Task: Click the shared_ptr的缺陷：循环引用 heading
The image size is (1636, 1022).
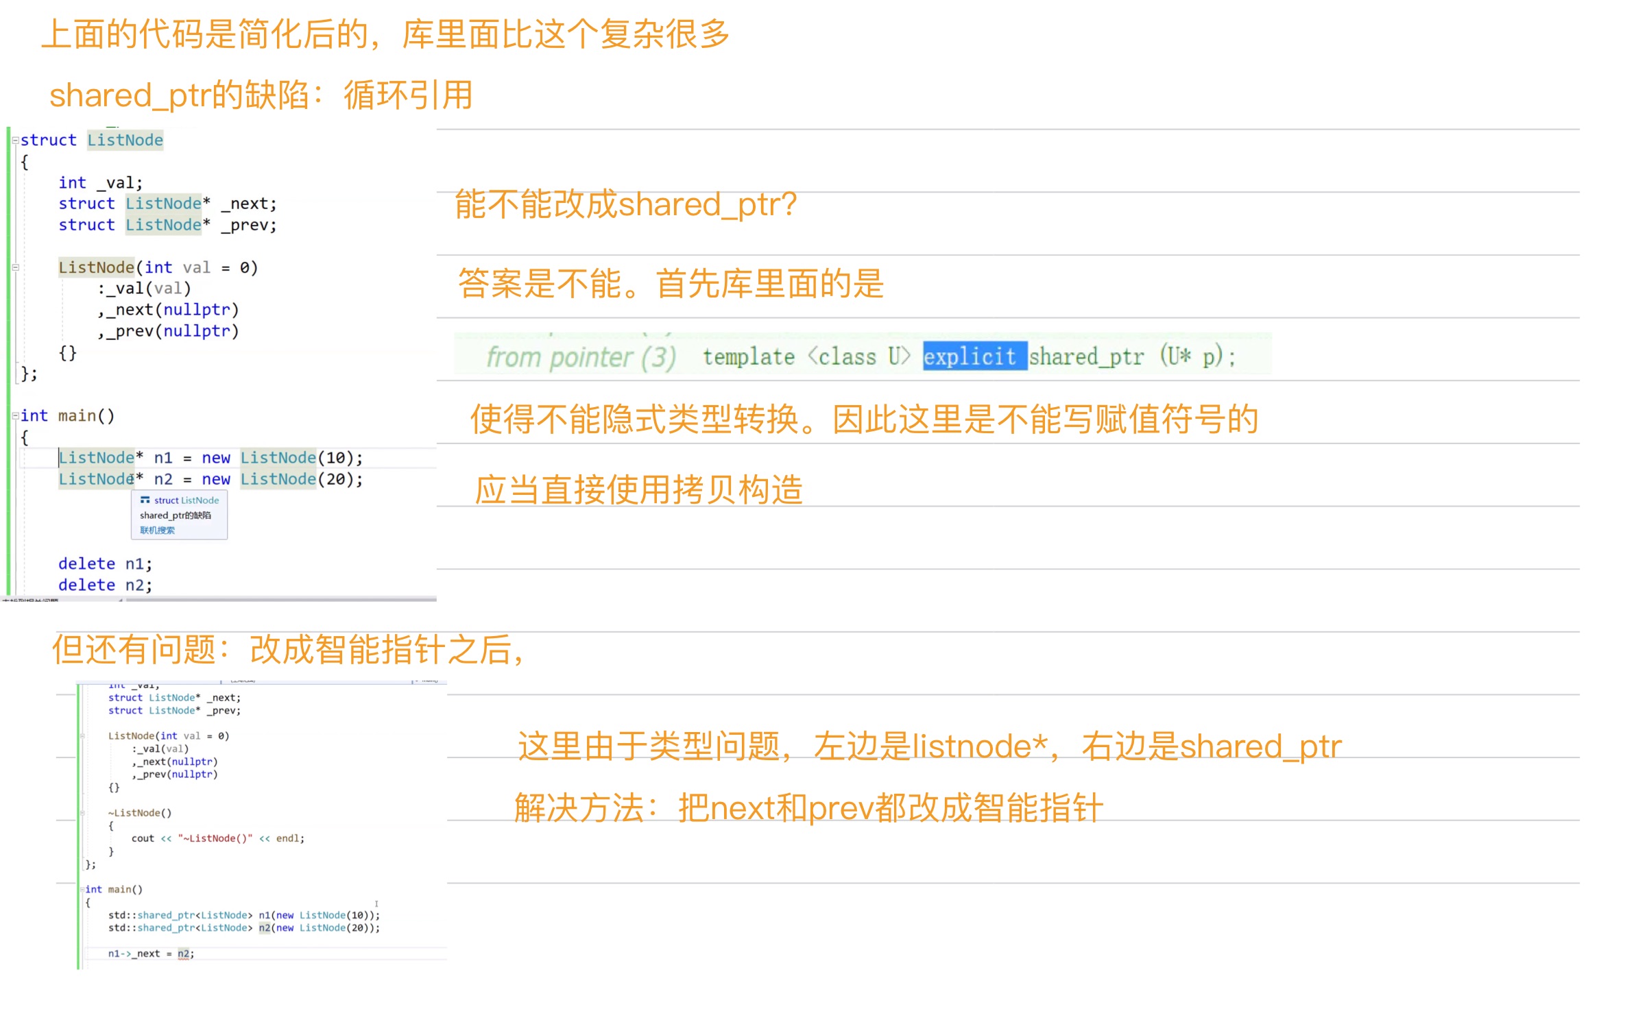Action: pos(261,95)
